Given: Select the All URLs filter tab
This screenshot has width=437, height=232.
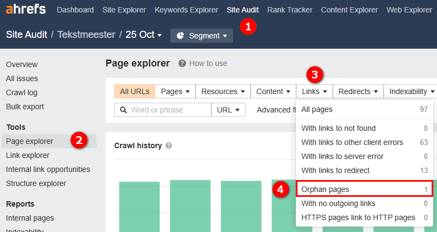Looking at the screenshot, I should [x=135, y=91].
